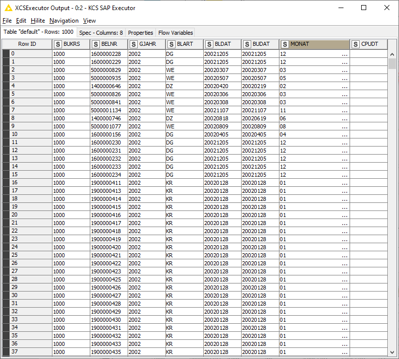
Task: Sort by the MONAT column header
Action: point(314,44)
